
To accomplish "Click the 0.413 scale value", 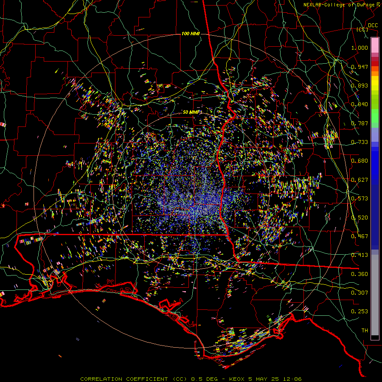I will point(360,255).
